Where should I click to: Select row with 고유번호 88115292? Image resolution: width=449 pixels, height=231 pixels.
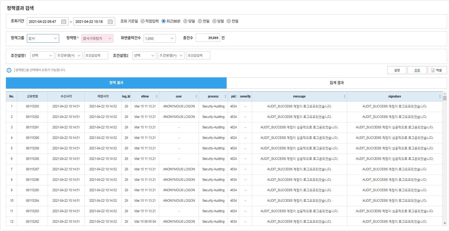click(x=224, y=117)
